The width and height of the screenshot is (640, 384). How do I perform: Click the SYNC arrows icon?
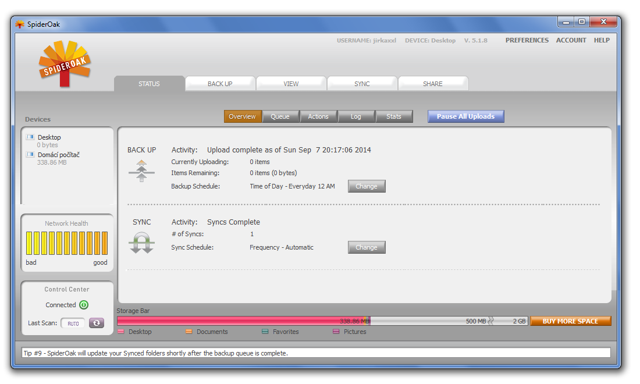[141, 243]
